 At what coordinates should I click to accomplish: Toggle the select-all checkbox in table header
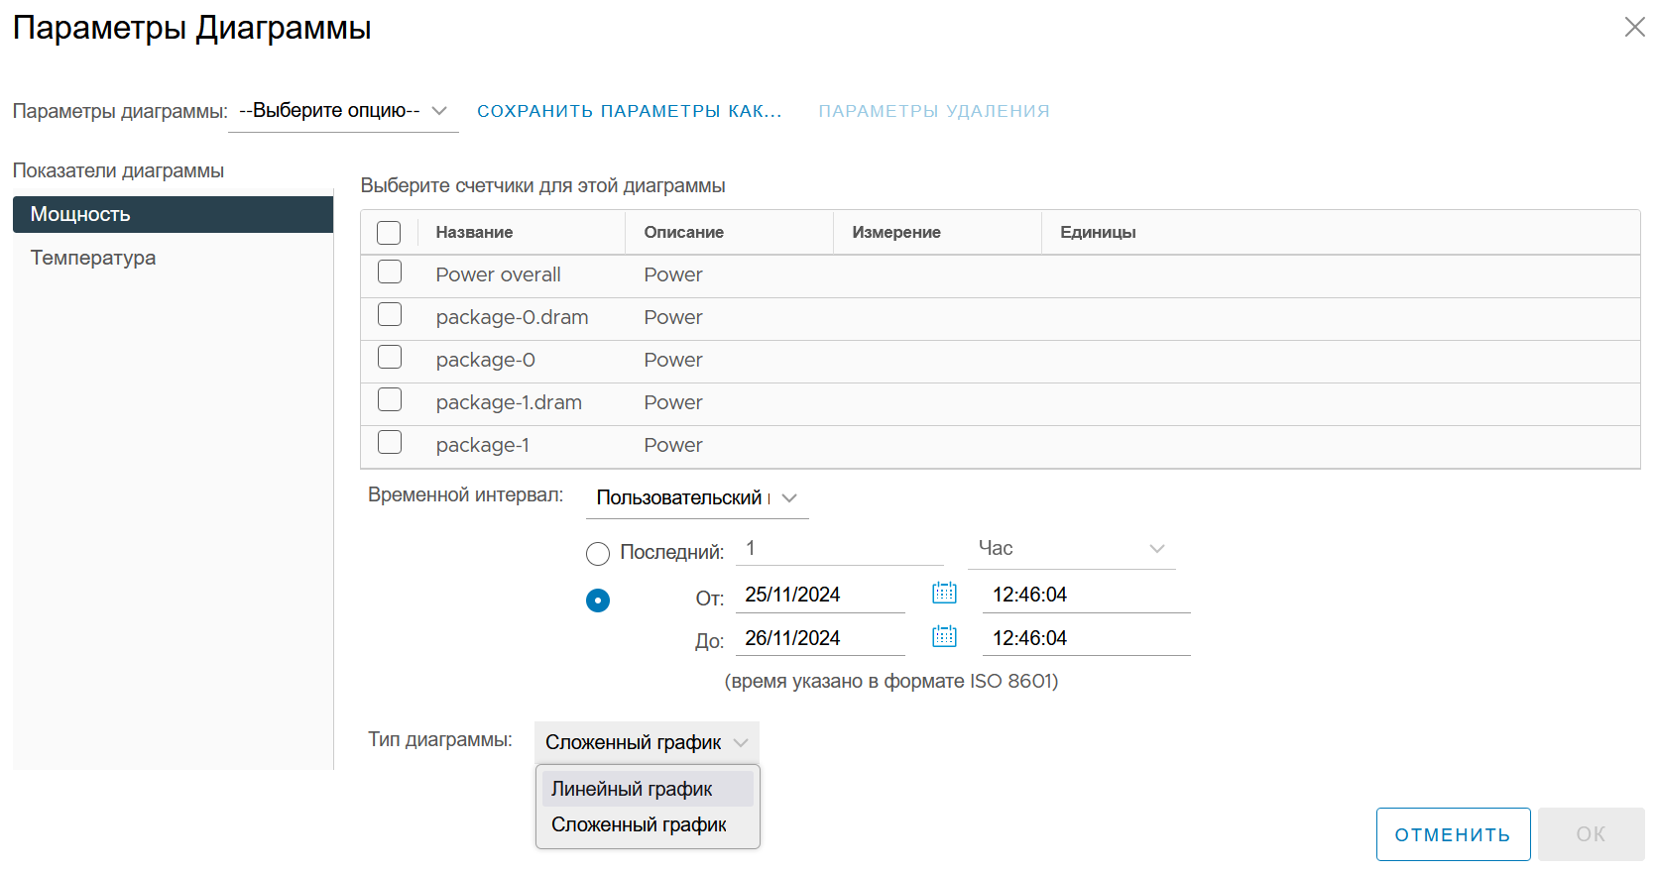click(x=389, y=233)
